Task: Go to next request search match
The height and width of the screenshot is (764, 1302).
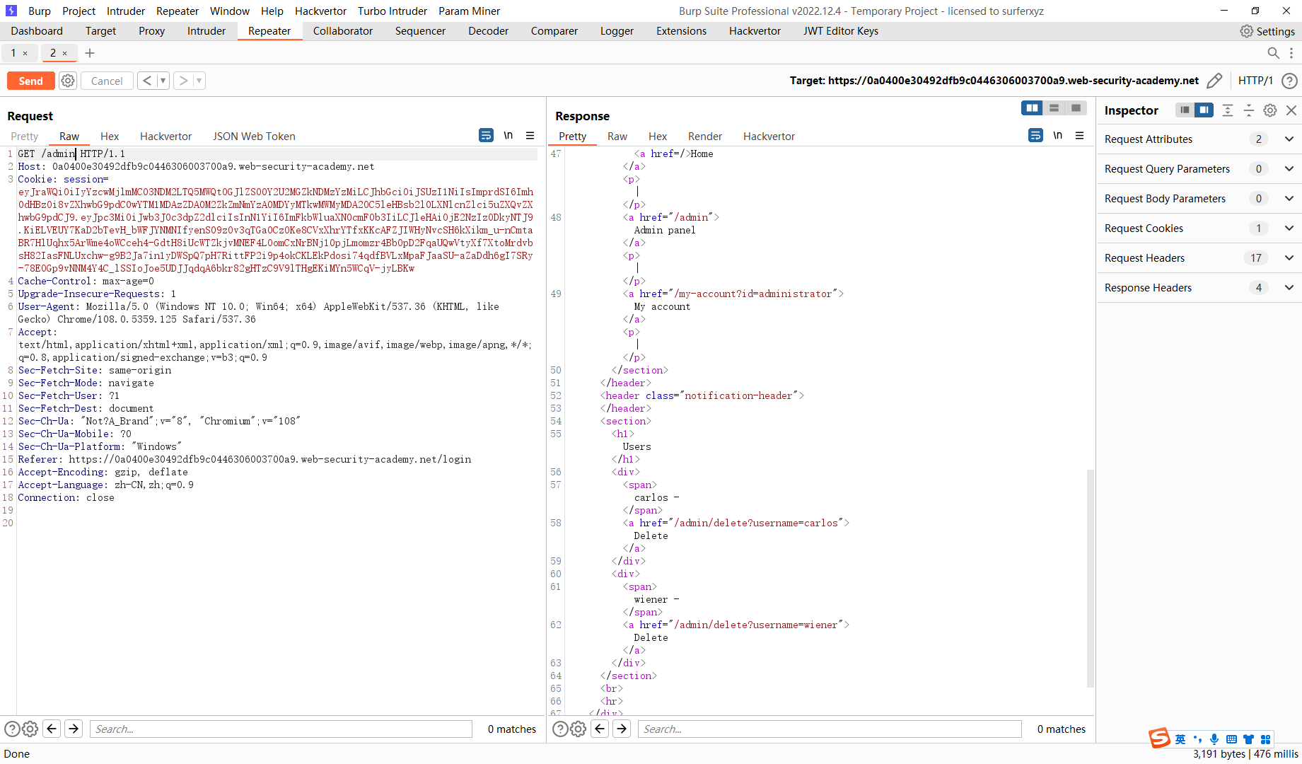Action: (x=74, y=729)
